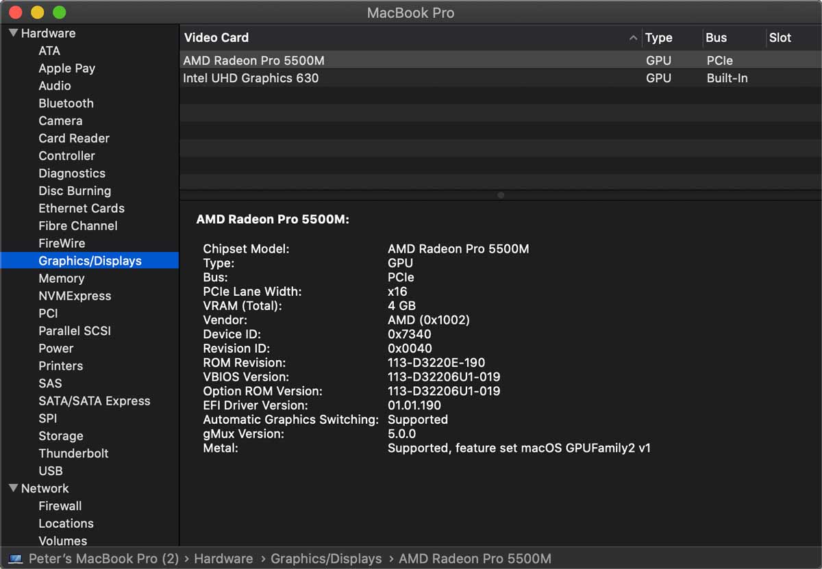Click PCIe bus cell in AMD row

point(720,60)
